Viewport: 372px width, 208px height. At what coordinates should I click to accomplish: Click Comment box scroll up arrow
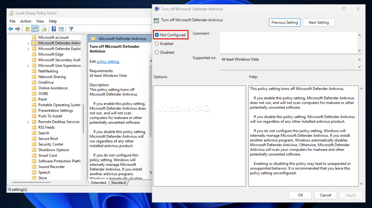(x=359, y=35)
